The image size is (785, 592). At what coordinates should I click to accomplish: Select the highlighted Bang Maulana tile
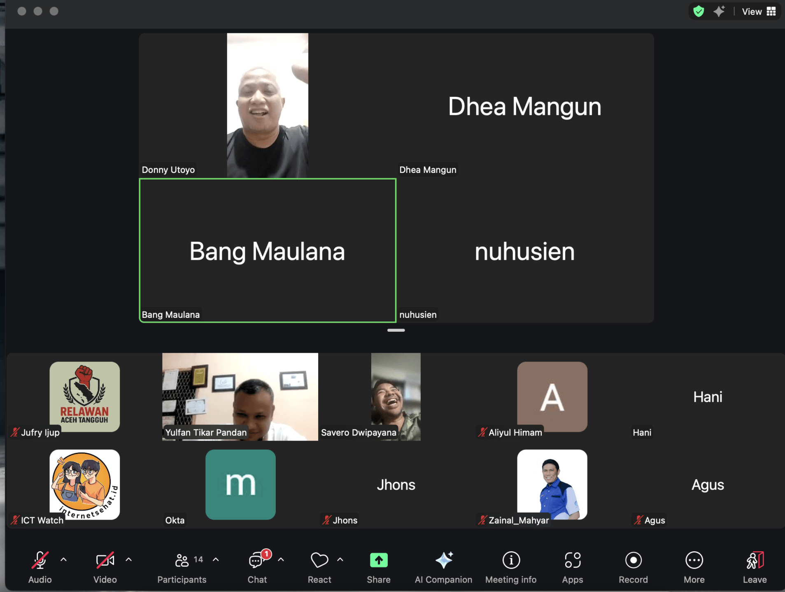268,250
